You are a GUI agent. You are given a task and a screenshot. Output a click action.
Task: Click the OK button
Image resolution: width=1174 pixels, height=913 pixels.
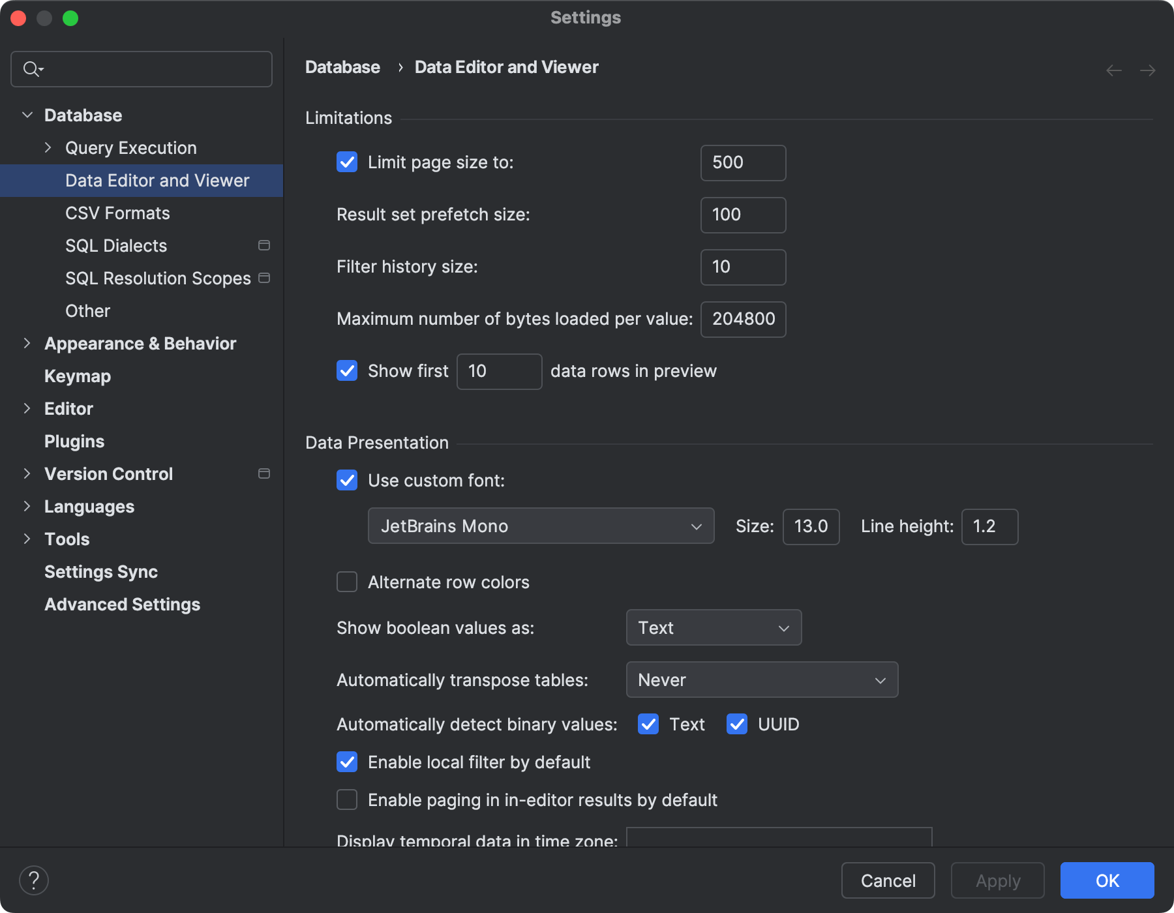pos(1106,880)
